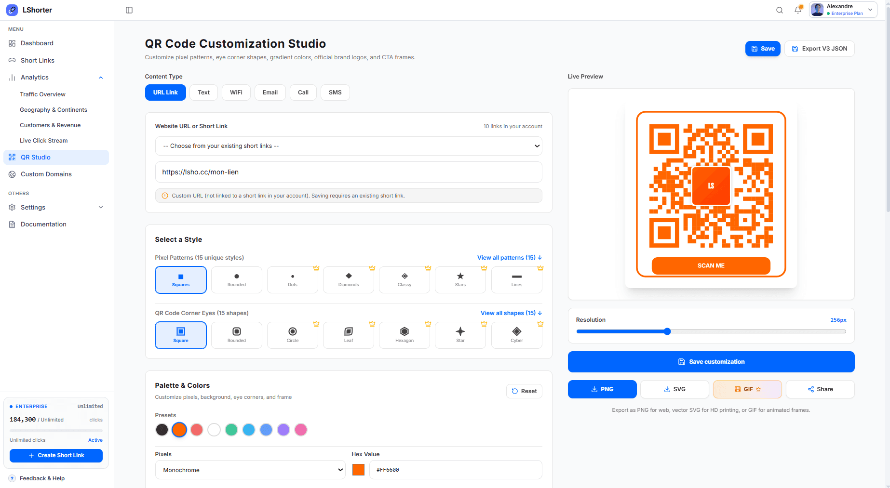Download QR as PNG

pyautogui.click(x=602, y=389)
